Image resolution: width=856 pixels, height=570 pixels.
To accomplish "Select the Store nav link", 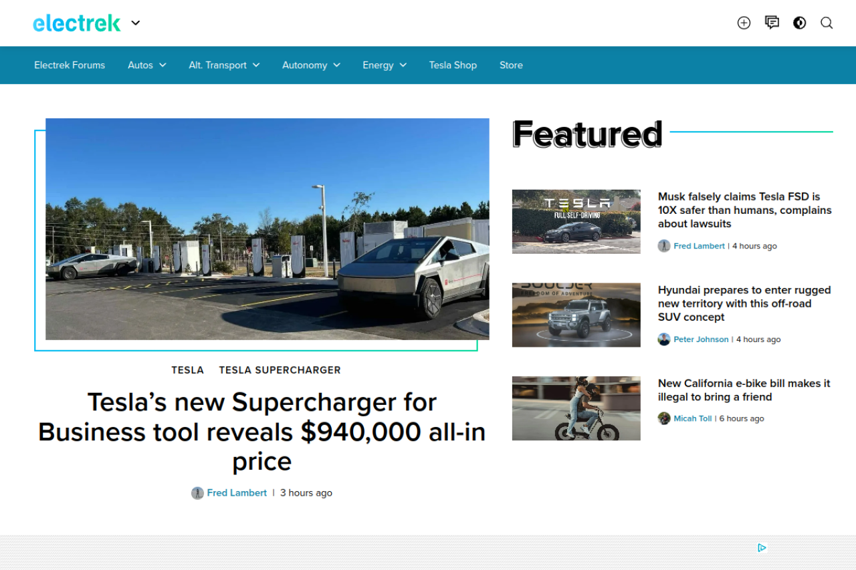I will (x=511, y=65).
